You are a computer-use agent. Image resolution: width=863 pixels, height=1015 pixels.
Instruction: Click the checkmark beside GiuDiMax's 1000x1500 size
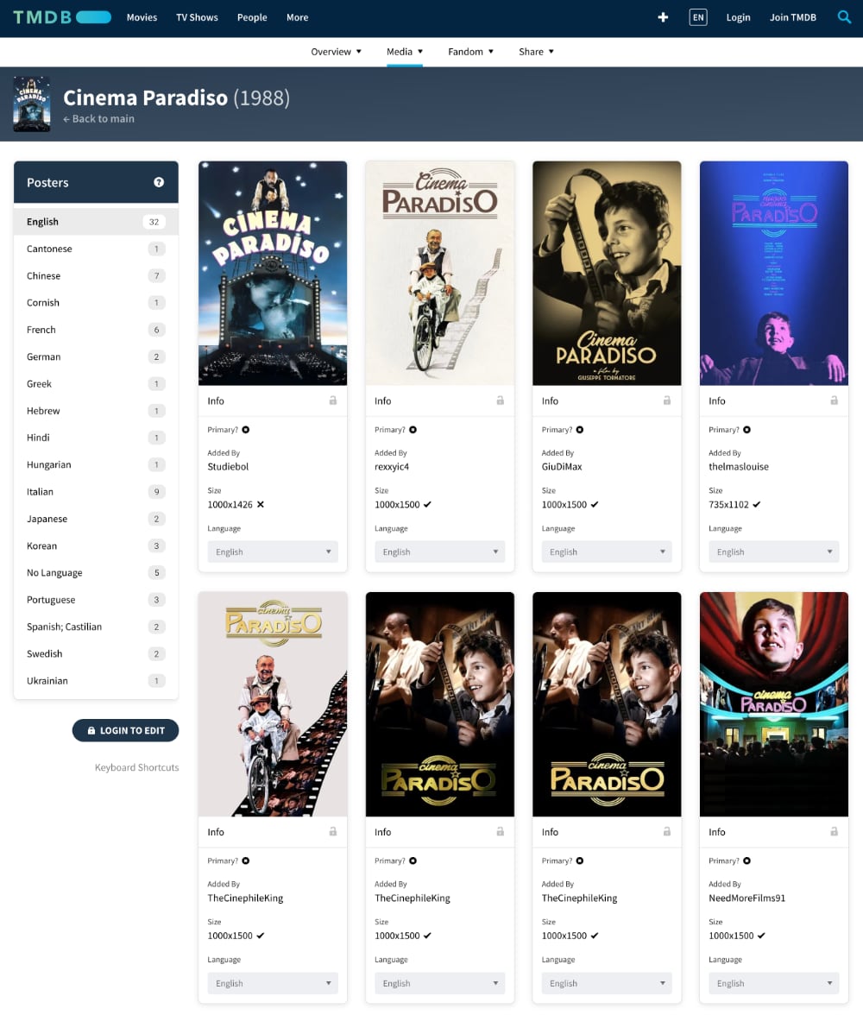(x=595, y=504)
